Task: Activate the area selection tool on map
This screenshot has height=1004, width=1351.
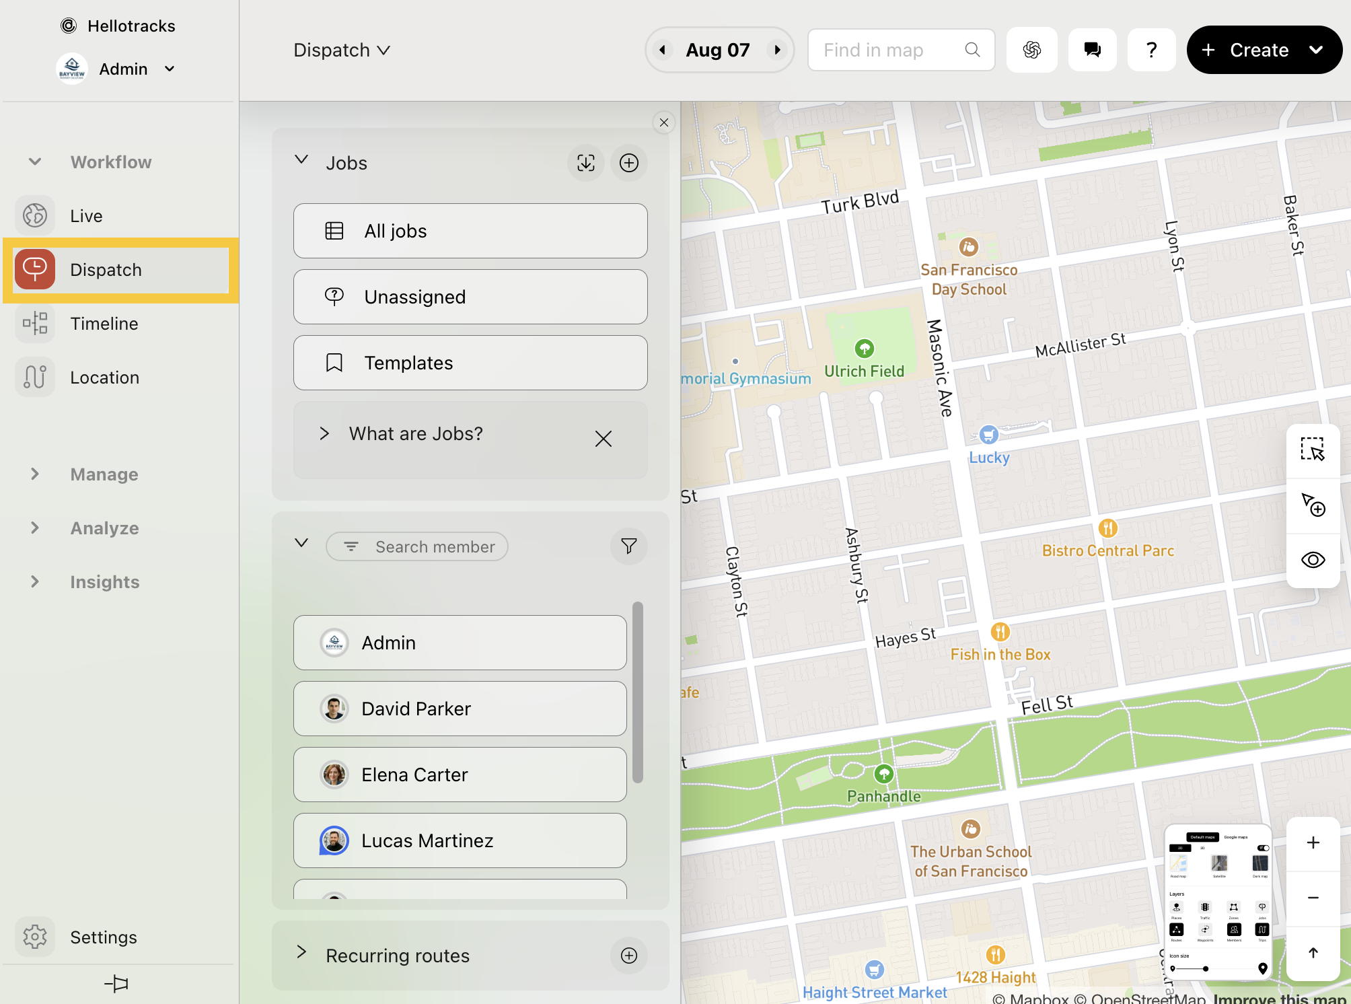Action: (1313, 450)
